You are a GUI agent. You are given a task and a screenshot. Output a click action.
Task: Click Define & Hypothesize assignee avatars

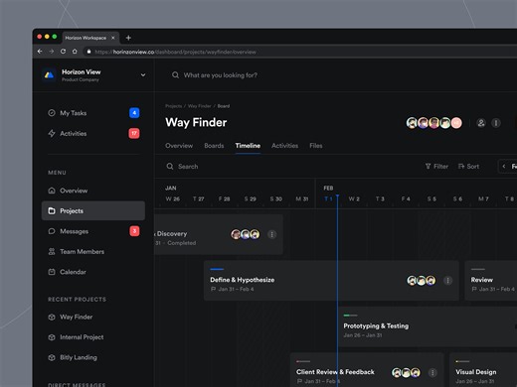tap(422, 281)
